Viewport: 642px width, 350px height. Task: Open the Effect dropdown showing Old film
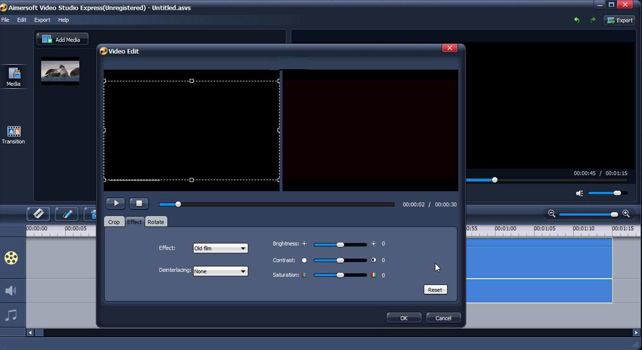click(x=220, y=248)
